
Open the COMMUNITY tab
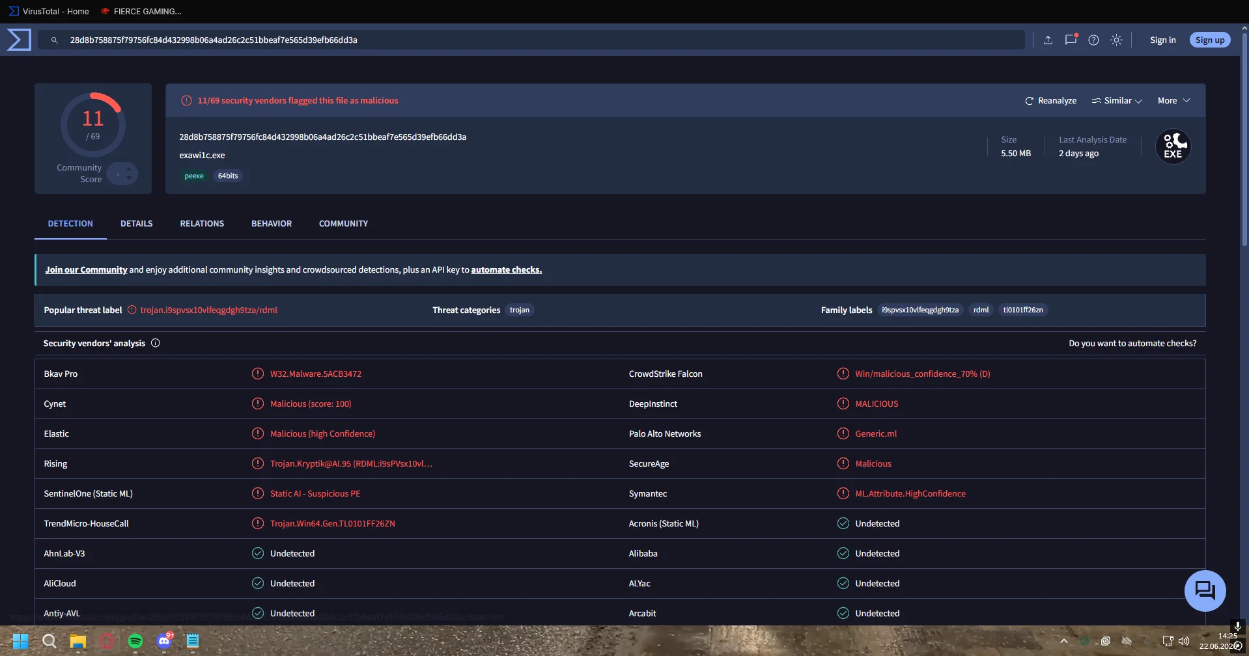(343, 223)
